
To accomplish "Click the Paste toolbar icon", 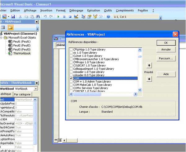I will (32, 17).
